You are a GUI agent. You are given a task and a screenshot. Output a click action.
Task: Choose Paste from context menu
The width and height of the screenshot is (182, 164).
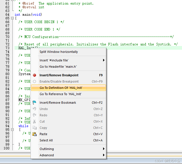pyautogui.click(x=68, y=134)
